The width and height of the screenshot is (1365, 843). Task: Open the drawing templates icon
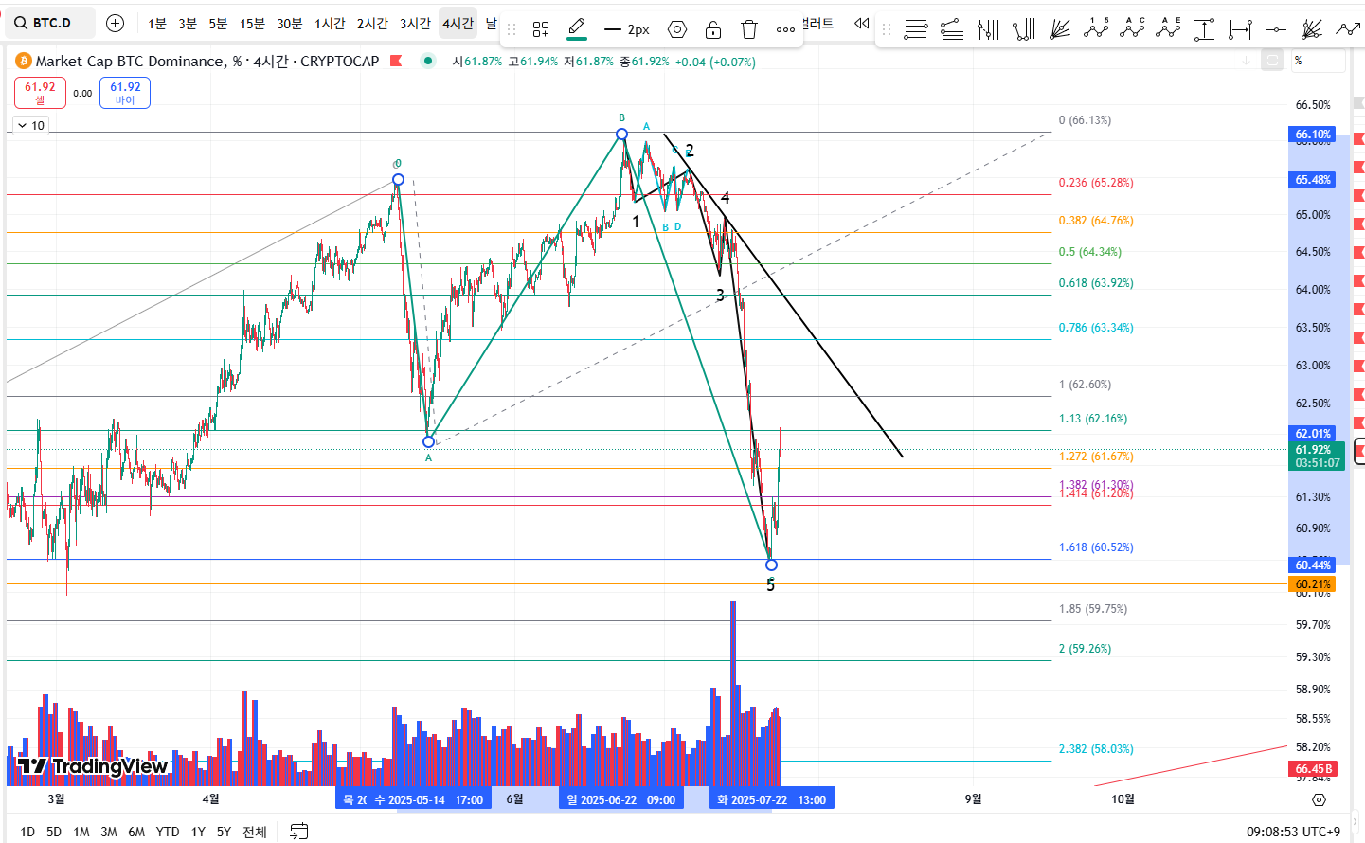(541, 29)
